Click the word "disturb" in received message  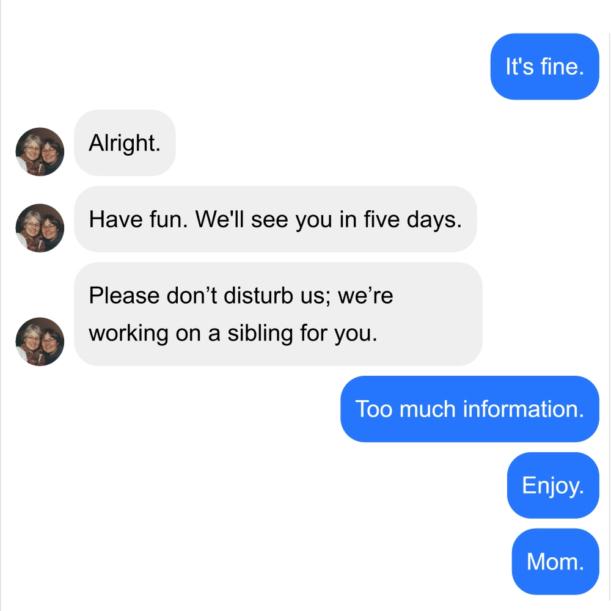(258, 295)
